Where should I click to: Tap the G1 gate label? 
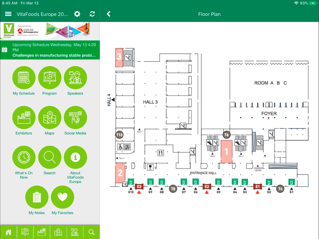(x=291, y=192)
